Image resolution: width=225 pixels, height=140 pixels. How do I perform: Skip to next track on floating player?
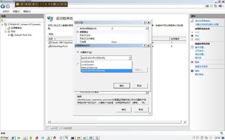(x=29, y=4)
